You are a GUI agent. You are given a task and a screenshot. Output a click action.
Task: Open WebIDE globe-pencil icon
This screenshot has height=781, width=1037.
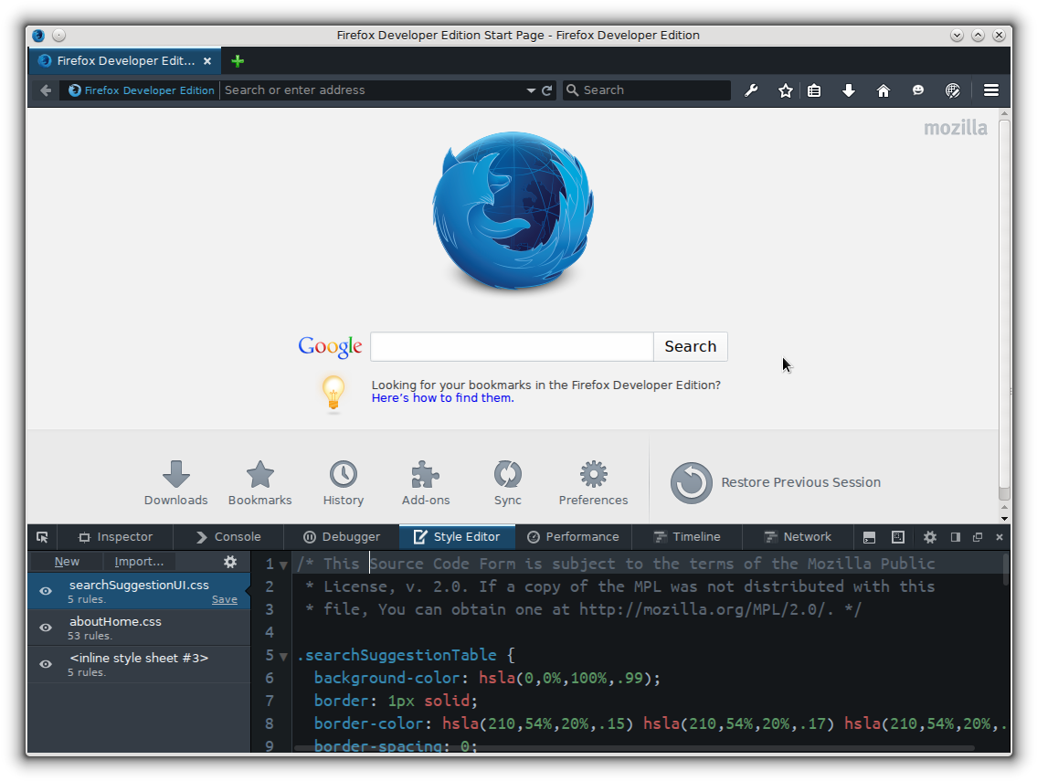(x=952, y=90)
